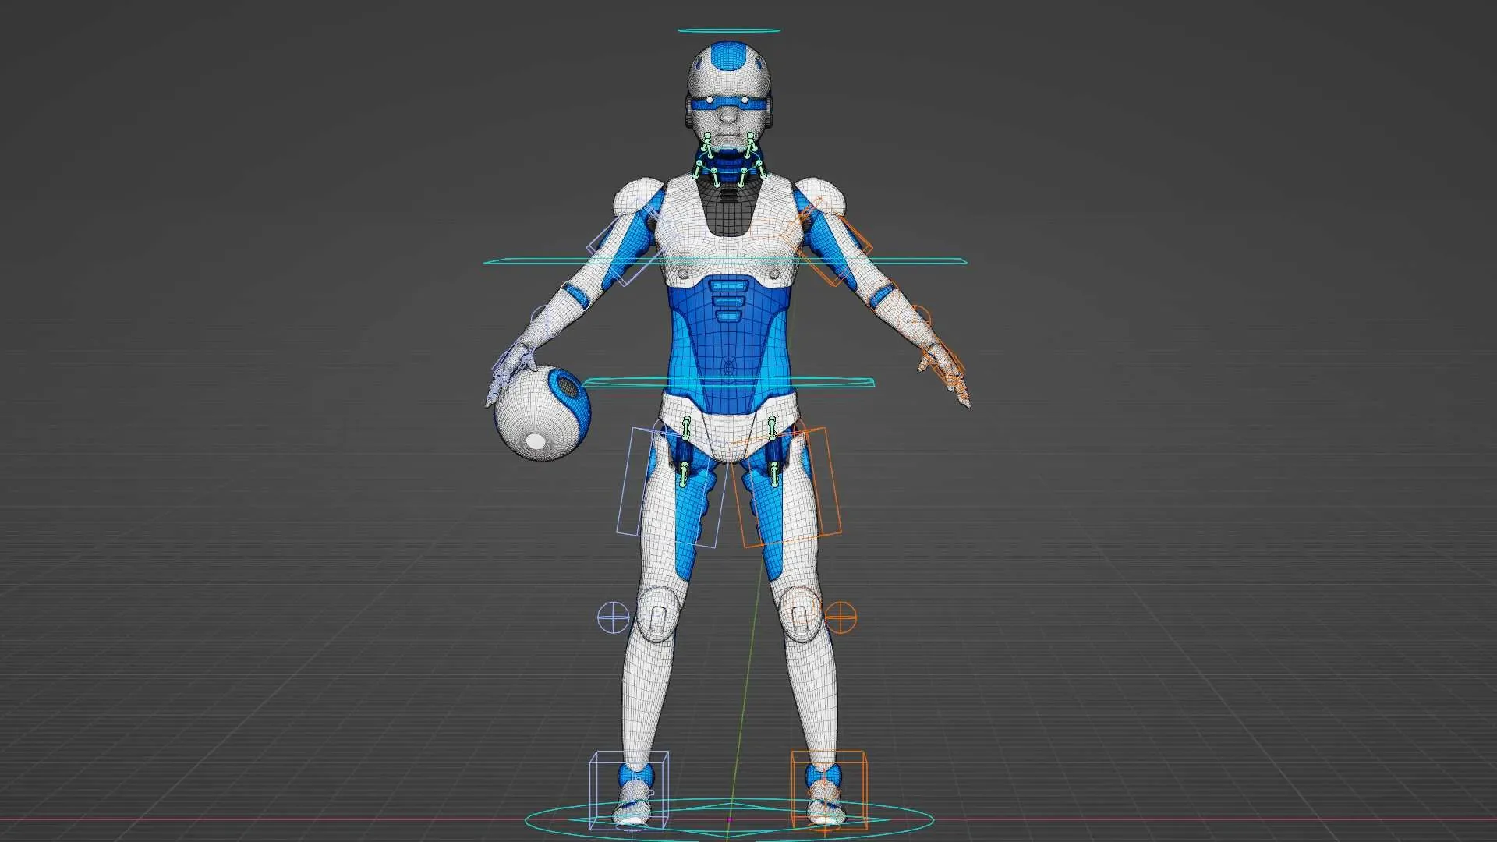
Task: Click the knee cap beside the lavender pole target
Action: pyautogui.click(x=657, y=614)
